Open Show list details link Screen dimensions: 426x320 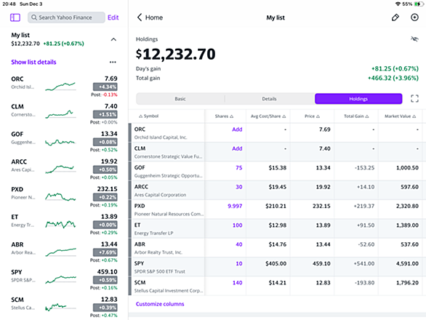click(33, 62)
